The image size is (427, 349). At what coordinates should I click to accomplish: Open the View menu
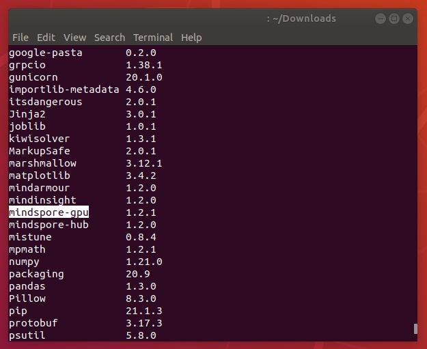click(75, 38)
